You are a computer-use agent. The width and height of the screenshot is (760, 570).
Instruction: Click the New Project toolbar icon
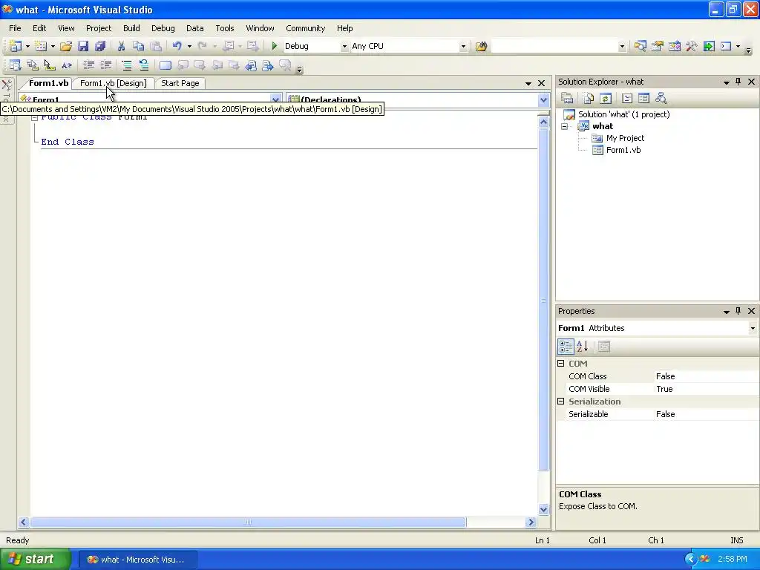point(16,46)
